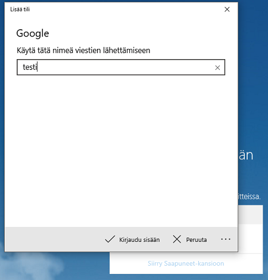
Task: Close the Lisää tili dialog window
Action: (227, 10)
